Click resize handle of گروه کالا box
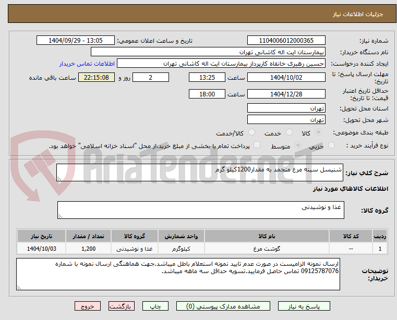Viewport: 397px width, 320px height. 60,216
